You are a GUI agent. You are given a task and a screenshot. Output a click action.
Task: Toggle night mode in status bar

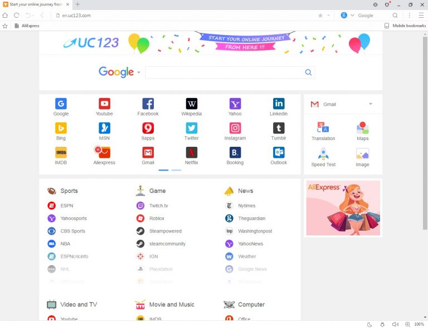point(369,324)
